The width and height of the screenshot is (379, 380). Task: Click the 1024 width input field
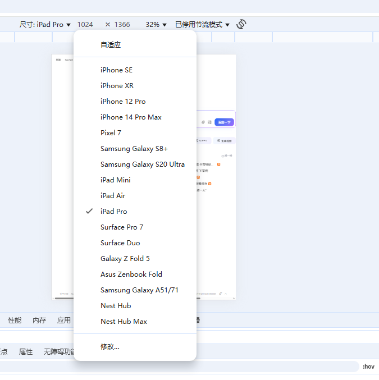pos(85,25)
